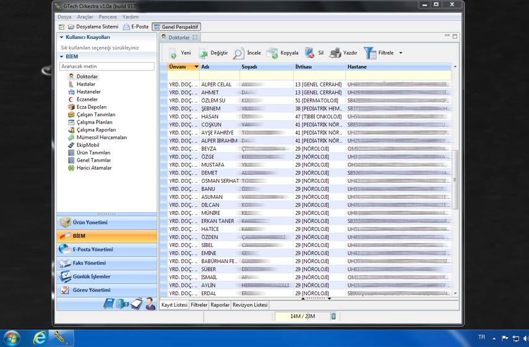Close the Doktorlar tab

tap(195, 38)
